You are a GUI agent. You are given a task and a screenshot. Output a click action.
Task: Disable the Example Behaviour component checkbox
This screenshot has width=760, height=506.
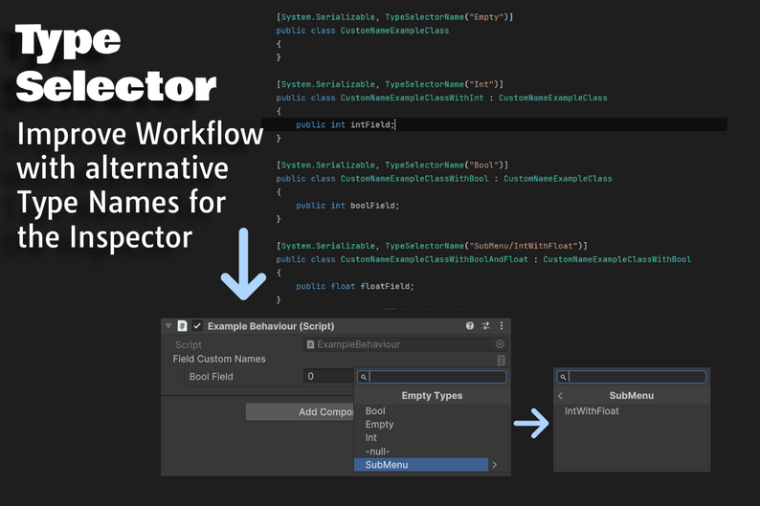point(197,326)
